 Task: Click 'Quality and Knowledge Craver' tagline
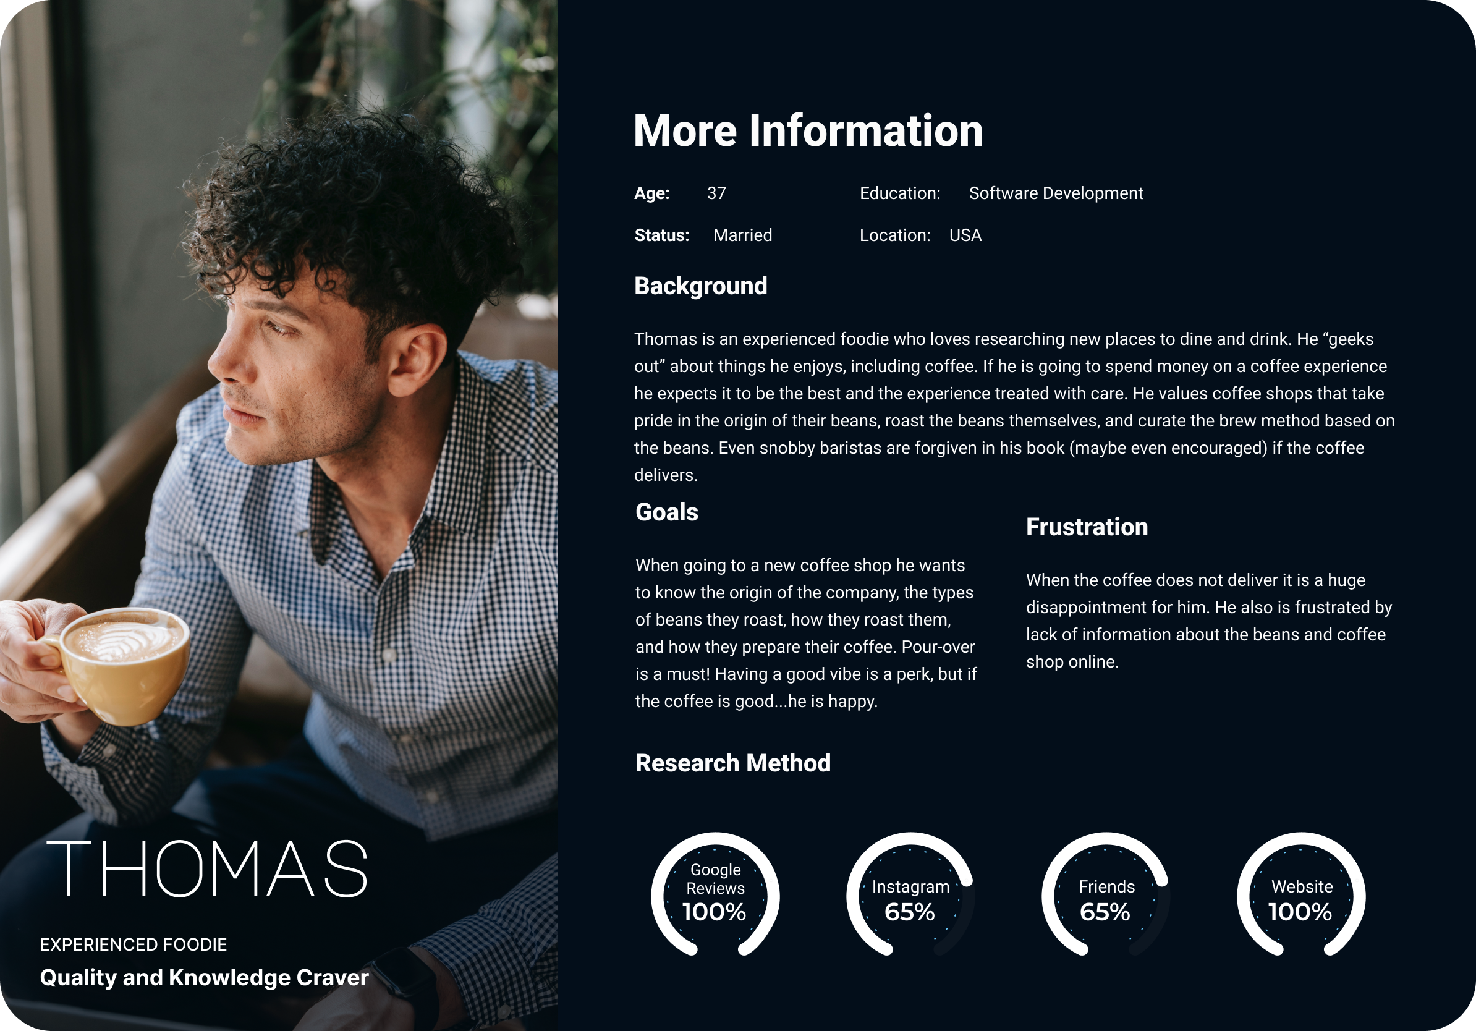coord(204,978)
